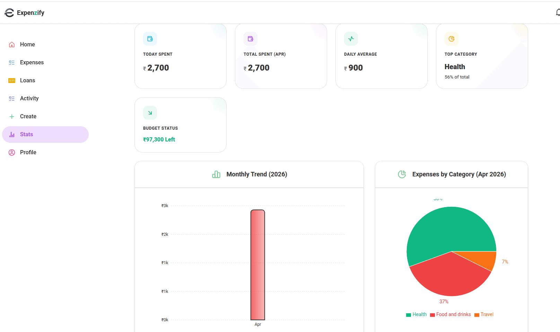The width and height of the screenshot is (560, 332).
Task: Toggle Food and drinks legend item
Action: tap(450, 314)
